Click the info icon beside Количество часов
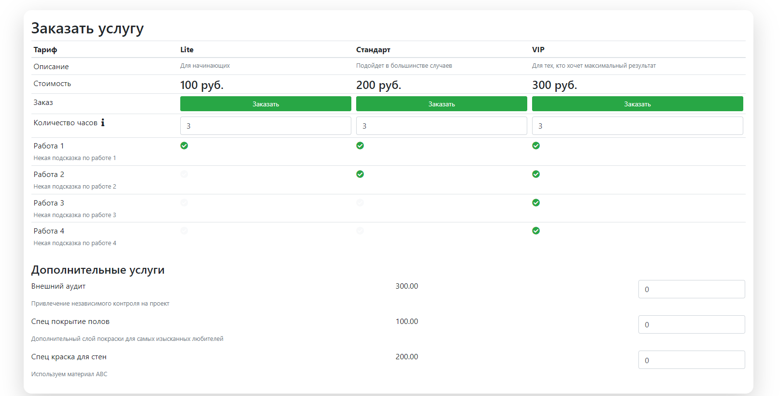The image size is (780, 396). [x=102, y=123]
